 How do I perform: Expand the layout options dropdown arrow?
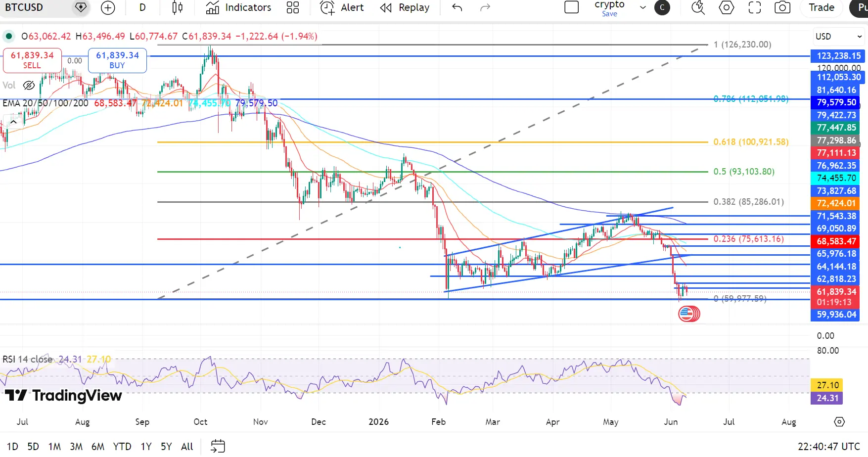pos(643,7)
